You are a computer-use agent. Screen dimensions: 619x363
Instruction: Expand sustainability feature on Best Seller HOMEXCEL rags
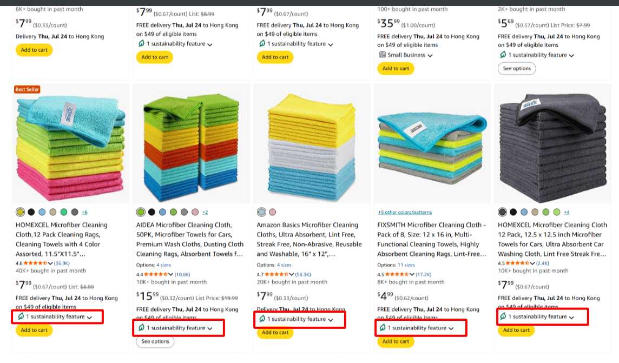(x=89, y=317)
